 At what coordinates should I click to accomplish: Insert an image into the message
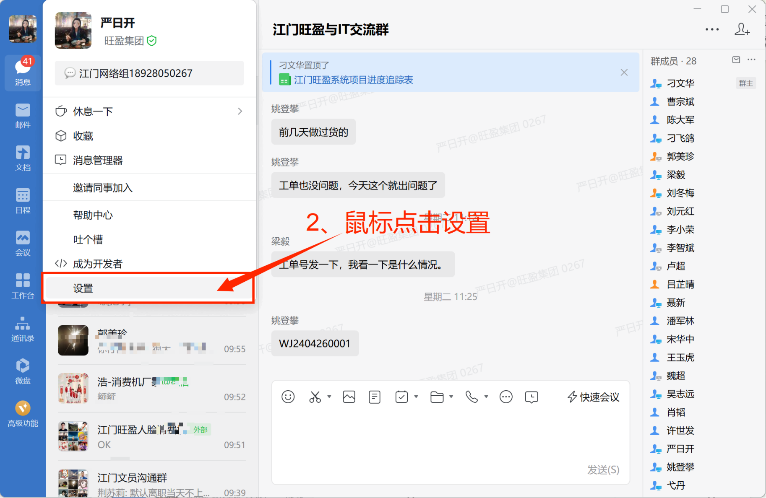(349, 397)
